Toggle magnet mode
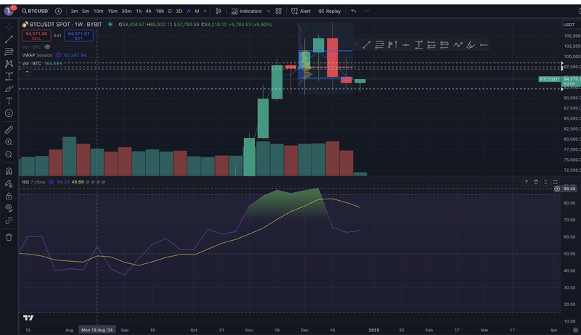This screenshot has width=581, height=335. (9, 171)
